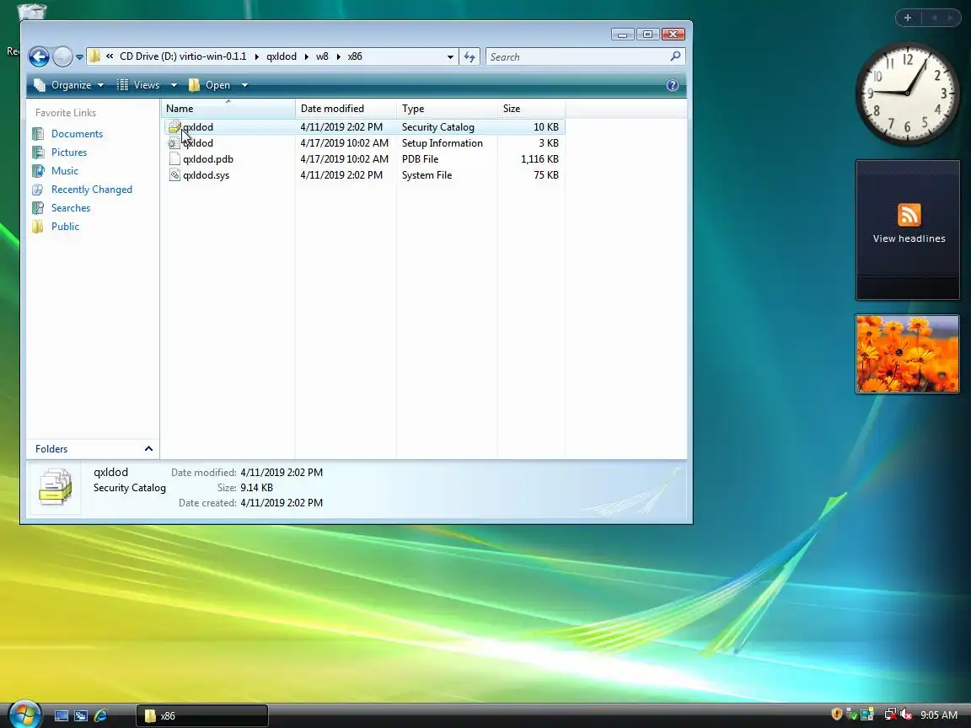Expand arrow after qxldod breadcrumb
The width and height of the screenshot is (971, 728).
coord(306,57)
